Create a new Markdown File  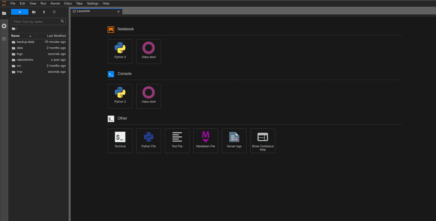[x=206, y=141]
